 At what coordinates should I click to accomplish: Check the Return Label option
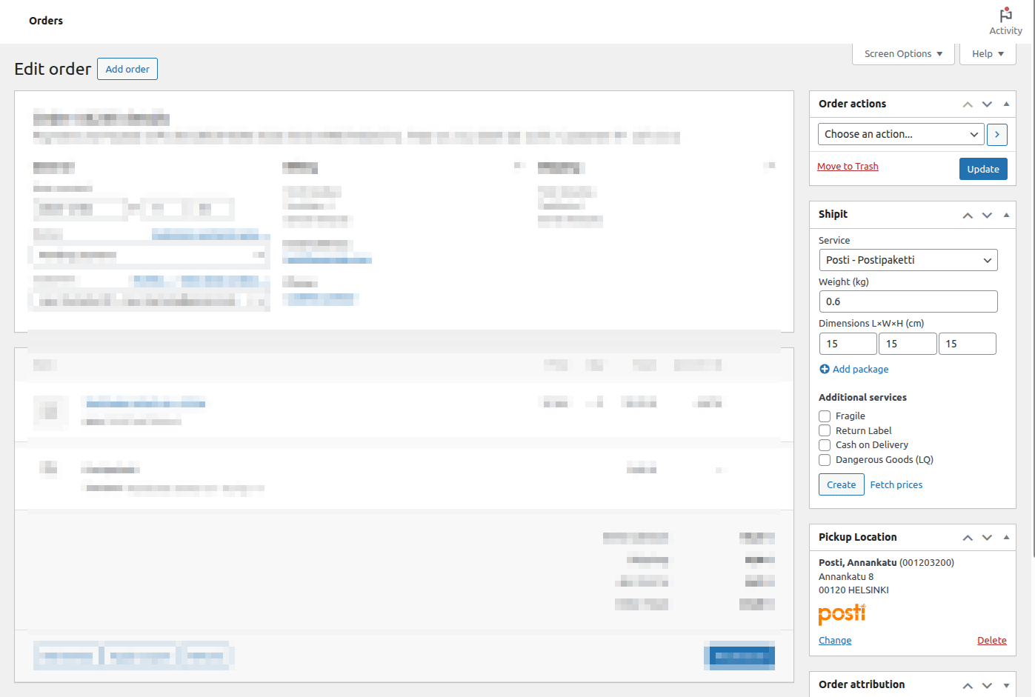tap(825, 430)
